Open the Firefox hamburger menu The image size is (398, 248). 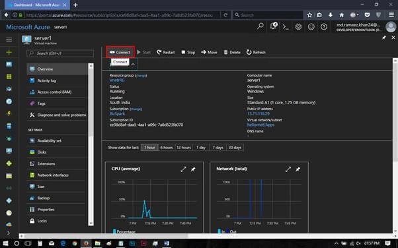pos(391,15)
